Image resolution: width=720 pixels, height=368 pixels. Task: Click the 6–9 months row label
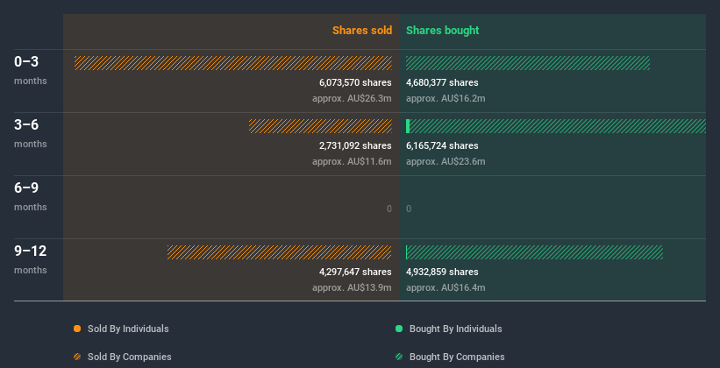31,196
